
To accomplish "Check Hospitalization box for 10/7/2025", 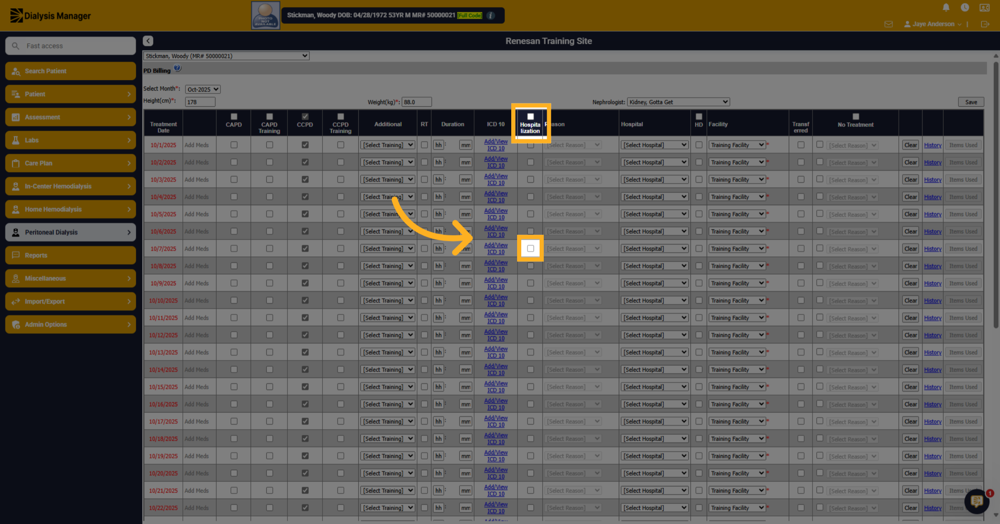I will [x=530, y=248].
